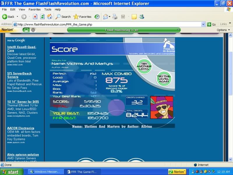Click the Print icon in toolbar
Viewport: 233px width, 175px height.
[x=115, y=17]
